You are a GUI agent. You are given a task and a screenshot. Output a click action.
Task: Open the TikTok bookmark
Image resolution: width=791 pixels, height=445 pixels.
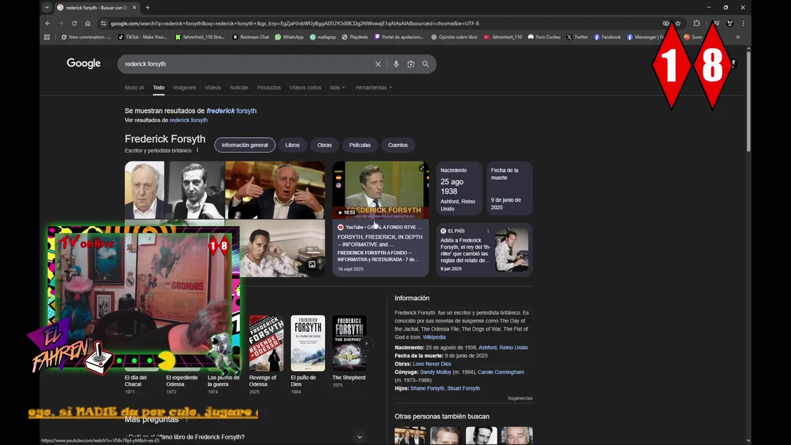click(143, 37)
